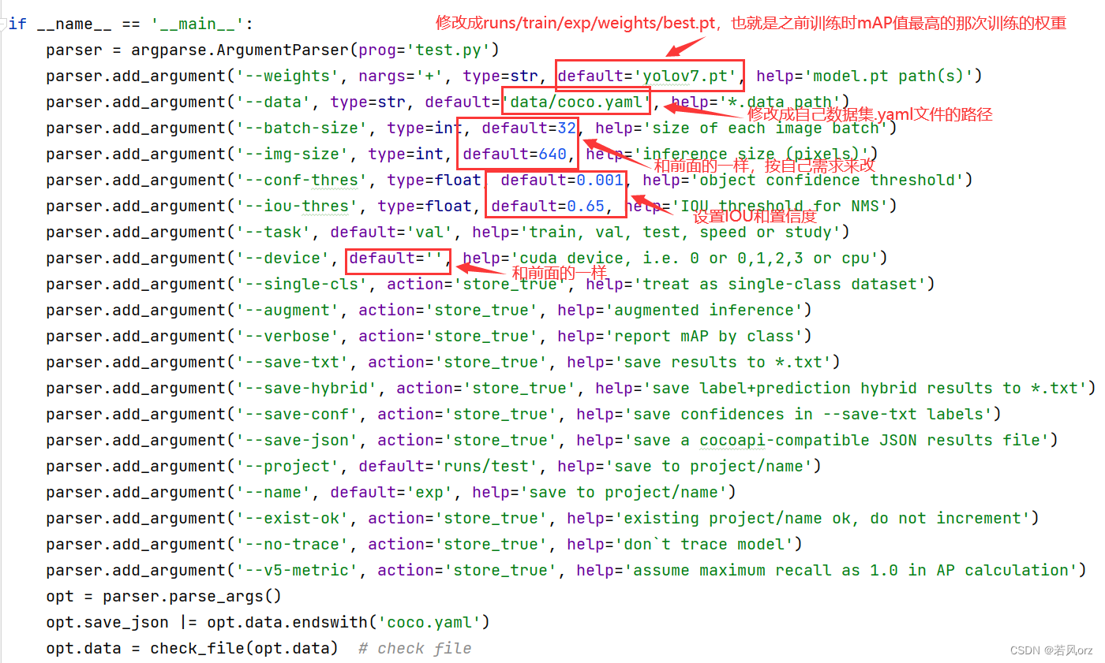Click the '--task' argument string
Viewport: 1105px width, 663px height.
274,232
